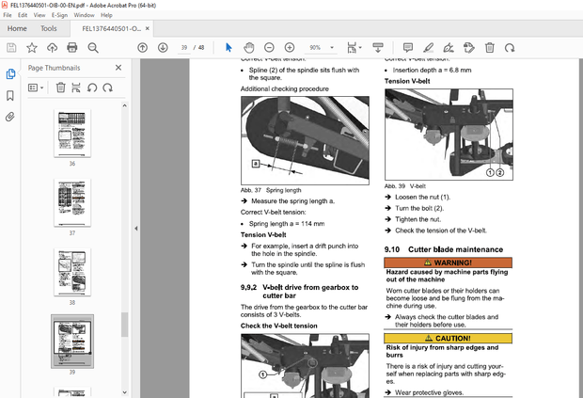Click the spring length diagram image
The height and width of the screenshot is (398, 583).
[x=305, y=140]
